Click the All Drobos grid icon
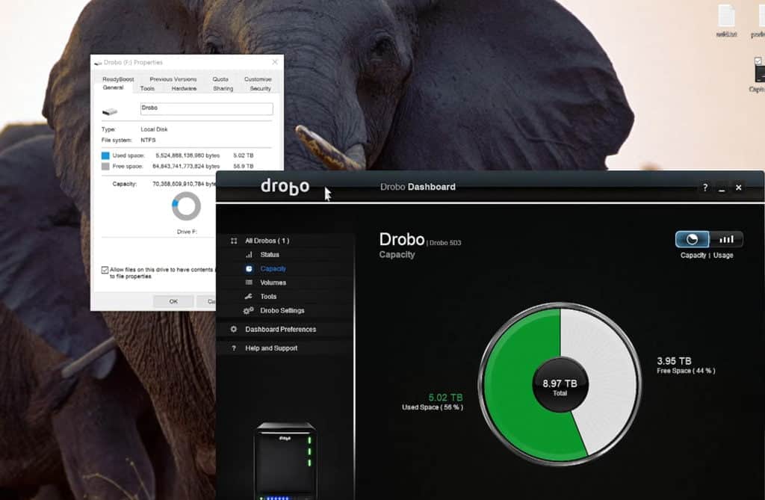Screen dimensions: 765x500 tap(234, 241)
